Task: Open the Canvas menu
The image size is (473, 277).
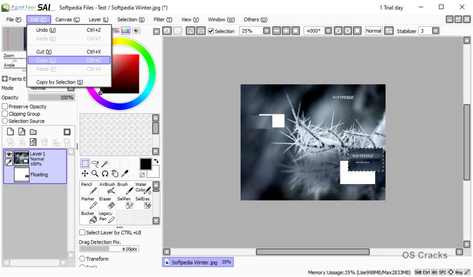Action: 67,19
